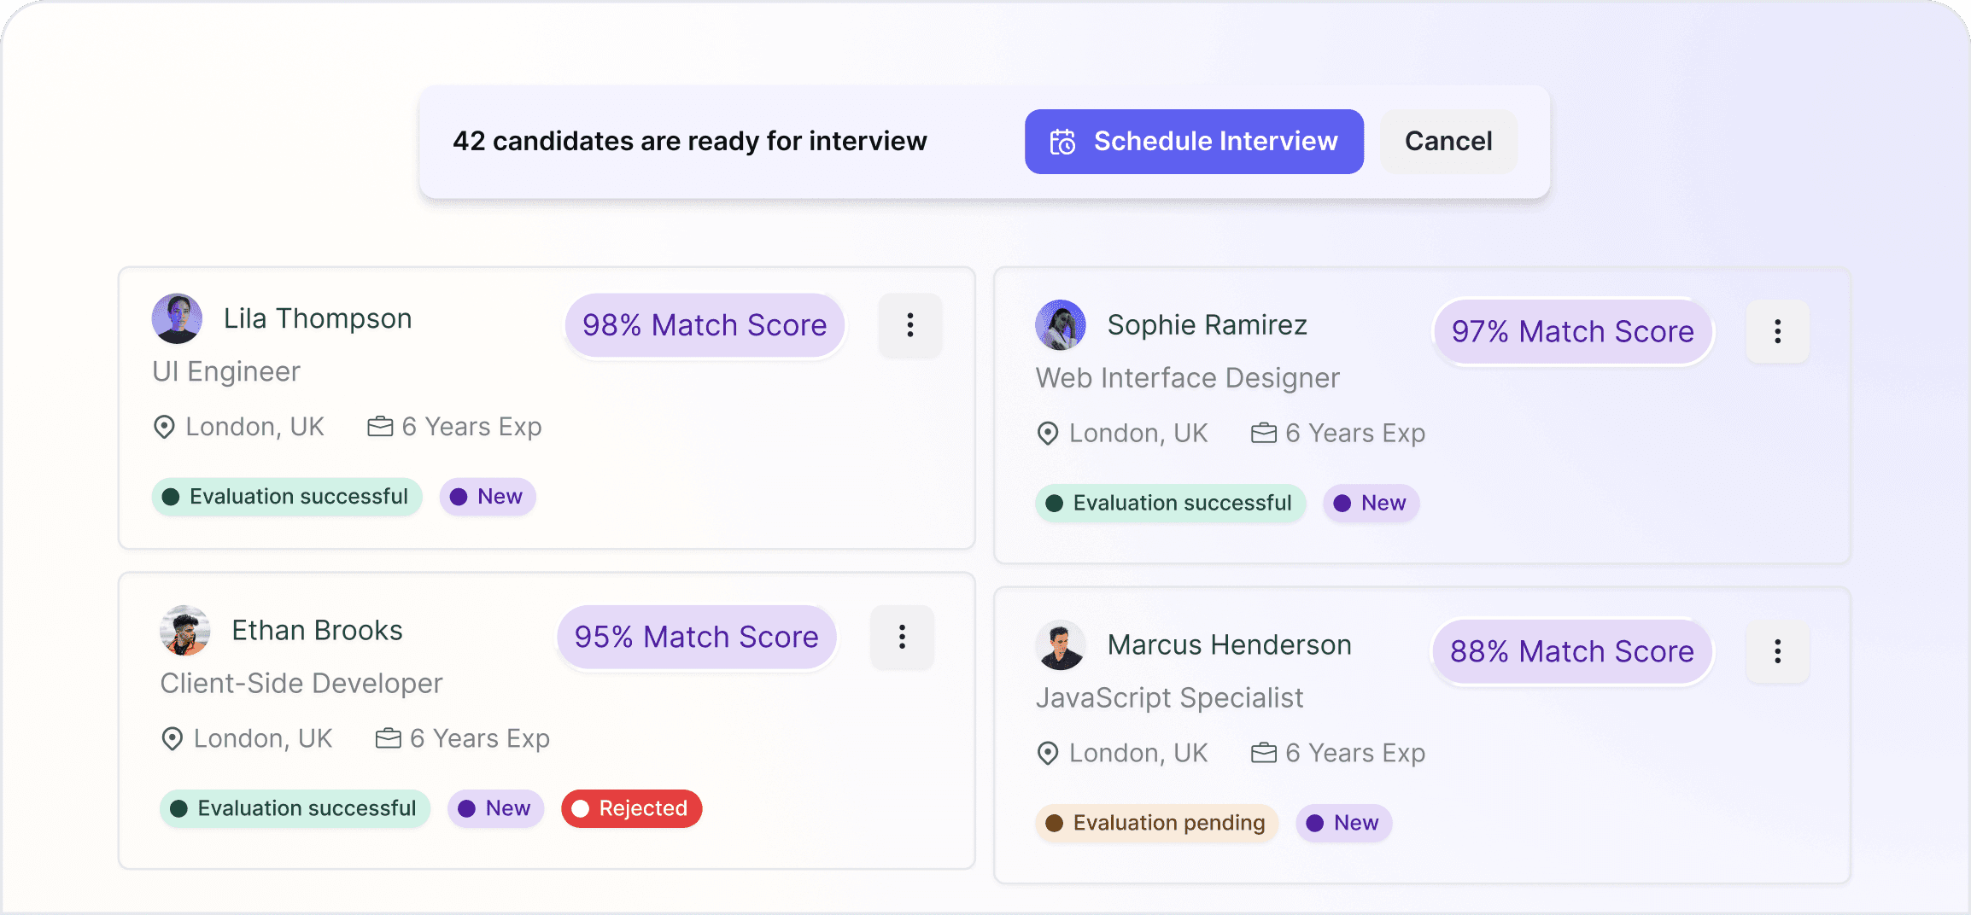
Task: Select the 98% Match Score badge
Action: [705, 325]
